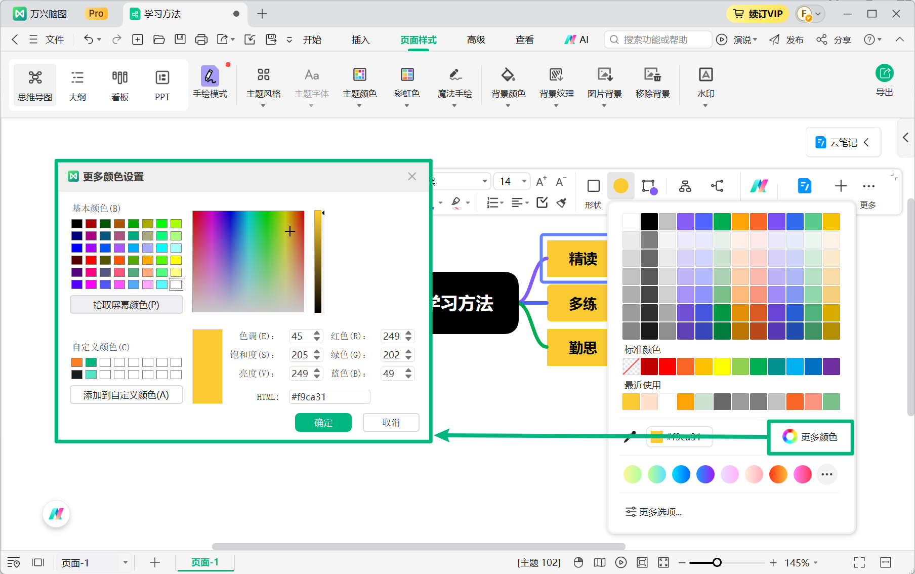The width and height of the screenshot is (915, 574).
Task: Click the floating AI assistant button
Action: (x=56, y=514)
